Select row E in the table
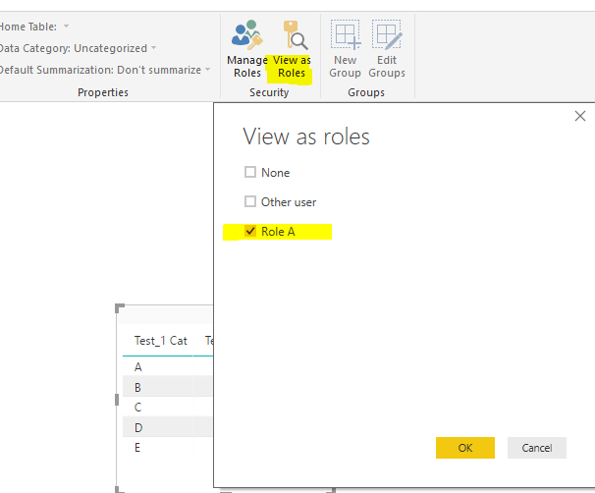 click(x=167, y=448)
